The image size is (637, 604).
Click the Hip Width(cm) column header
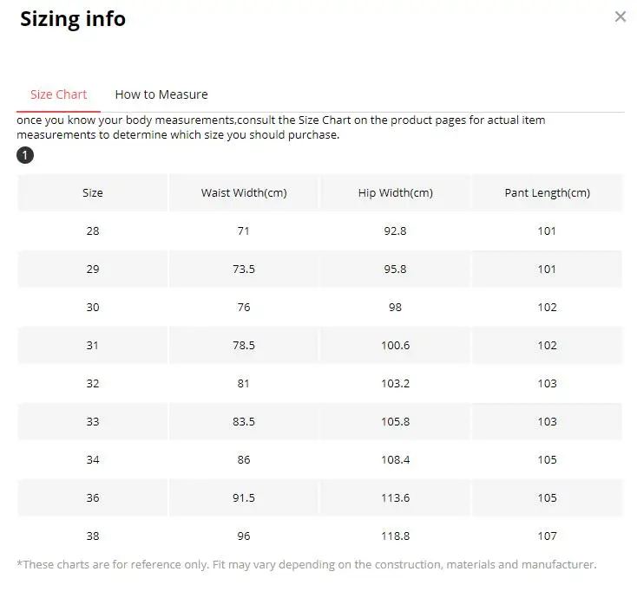pos(395,192)
